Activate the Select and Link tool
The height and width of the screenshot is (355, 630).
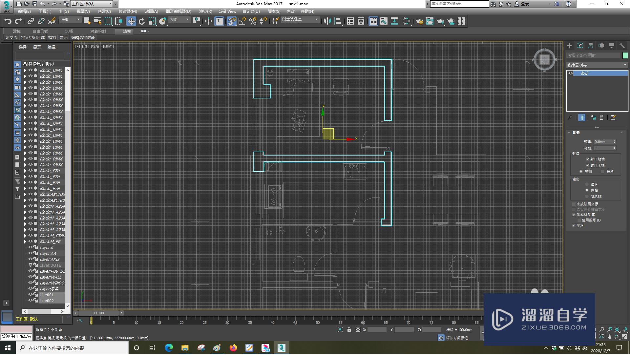click(x=31, y=21)
